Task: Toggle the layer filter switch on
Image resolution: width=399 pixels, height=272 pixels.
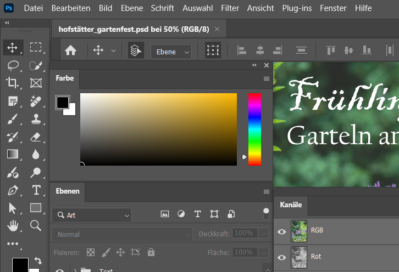Action: pos(266,213)
